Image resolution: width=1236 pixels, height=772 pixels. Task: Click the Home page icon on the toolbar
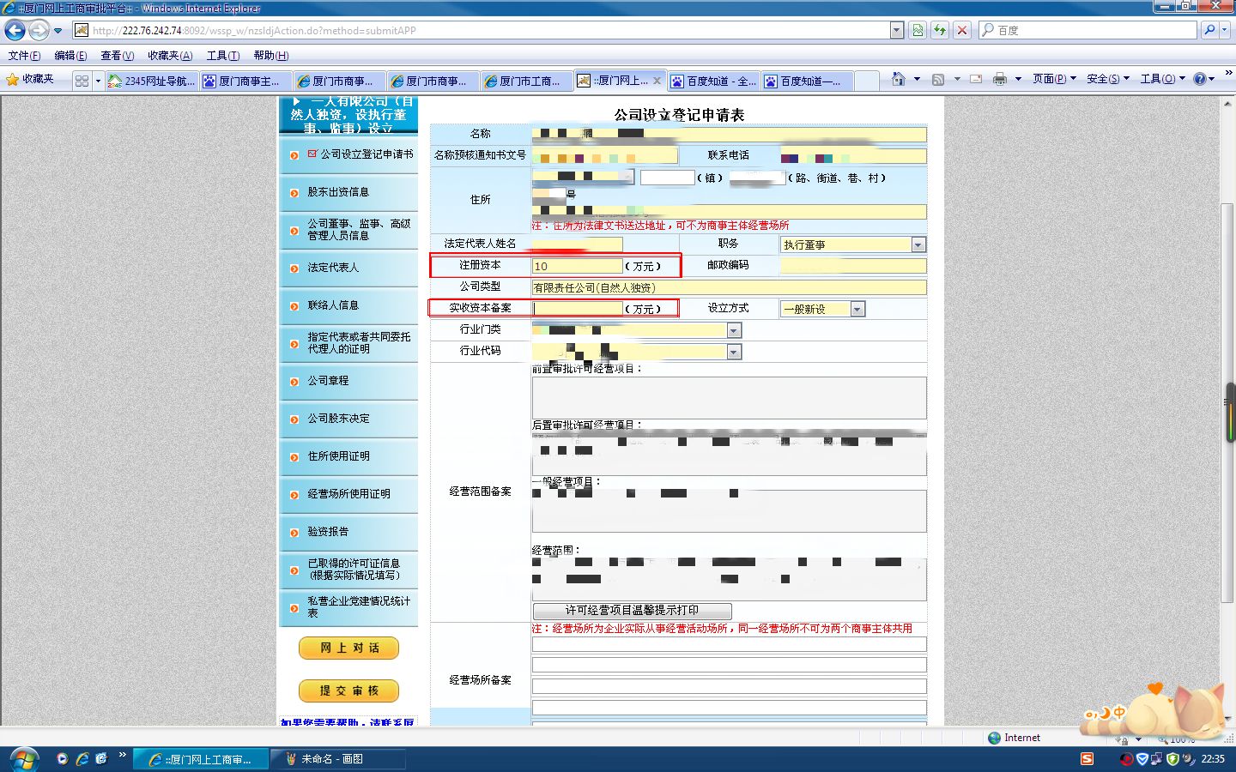click(x=898, y=79)
